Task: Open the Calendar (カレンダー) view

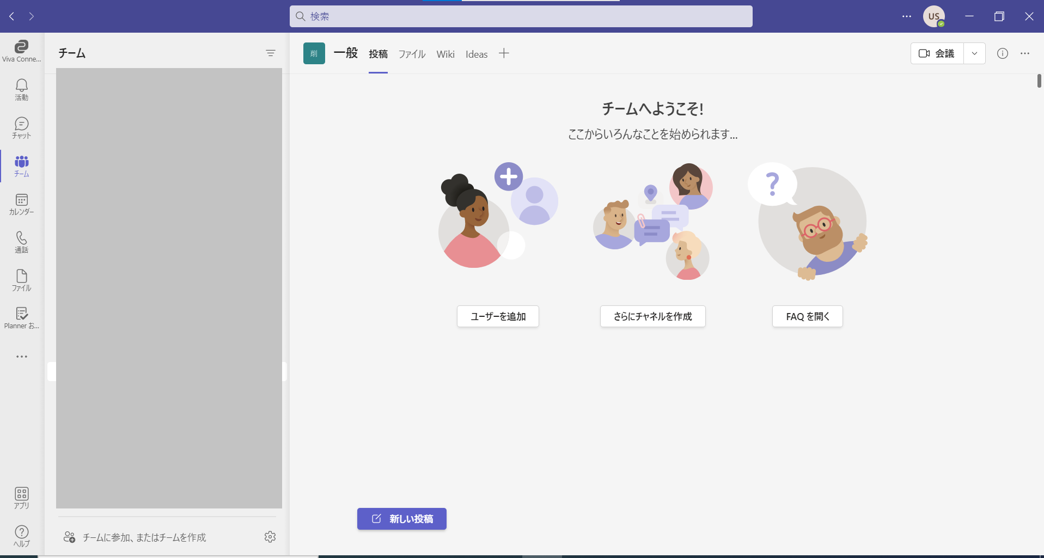Action: (x=22, y=204)
